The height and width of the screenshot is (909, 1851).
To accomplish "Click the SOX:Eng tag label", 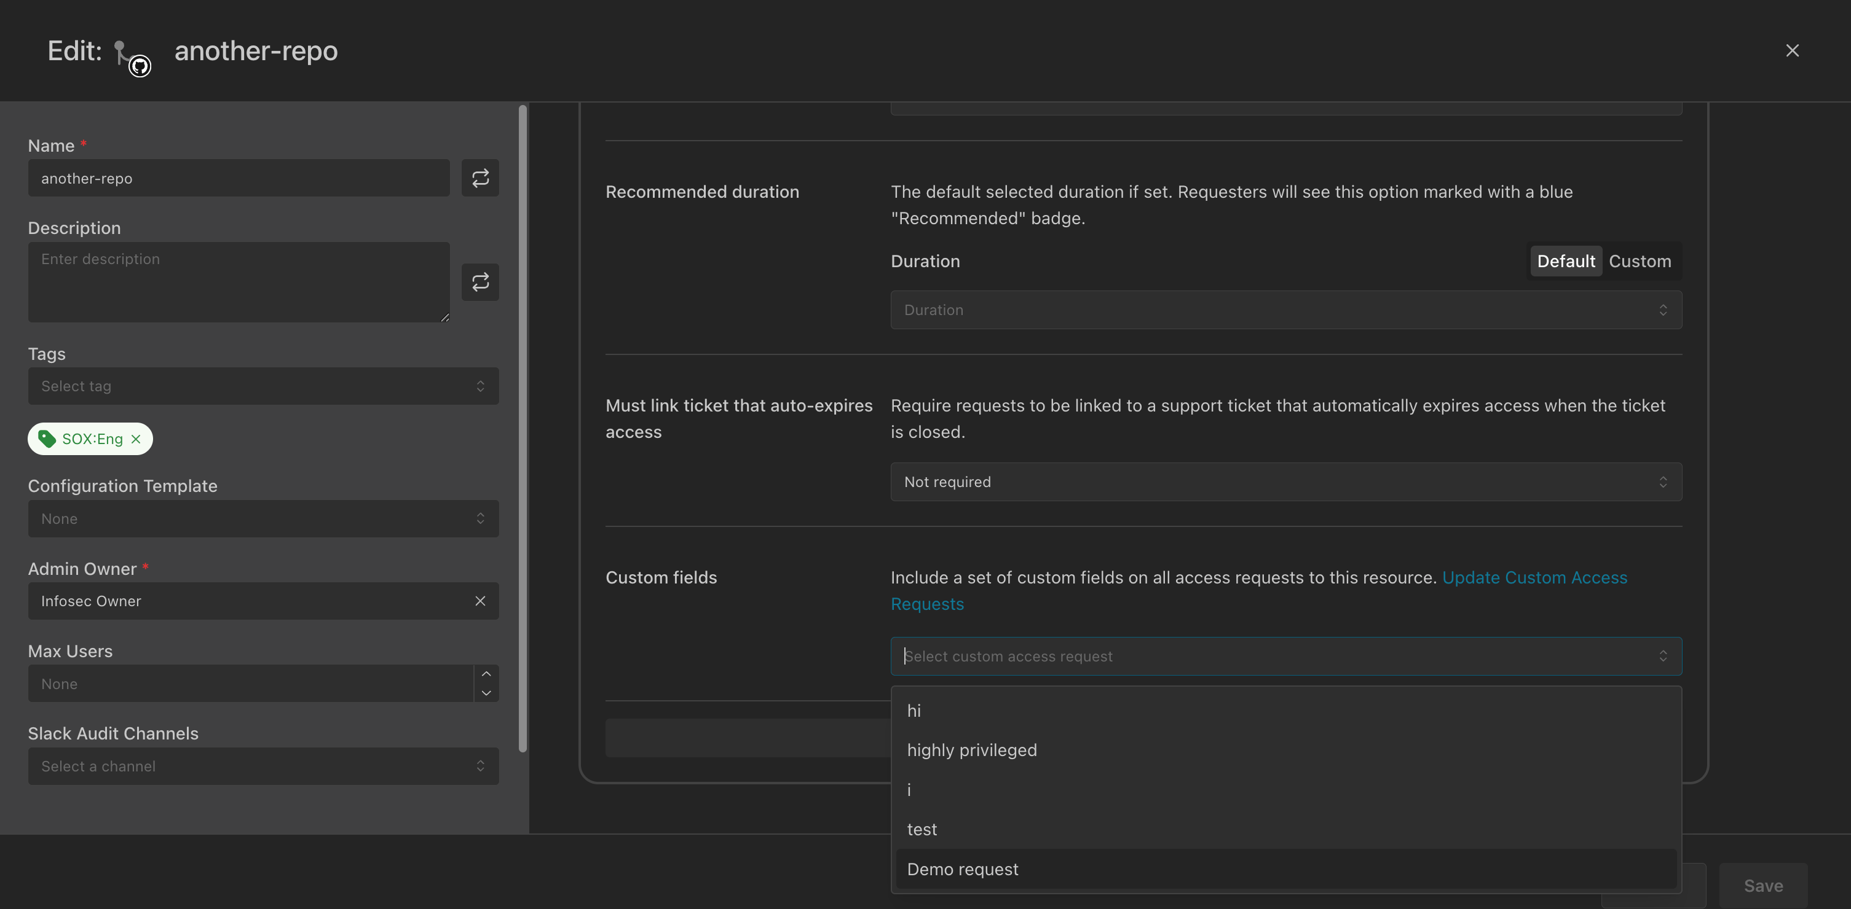I will pos(92,439).
